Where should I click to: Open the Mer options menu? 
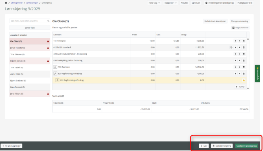tap(204, 146)
